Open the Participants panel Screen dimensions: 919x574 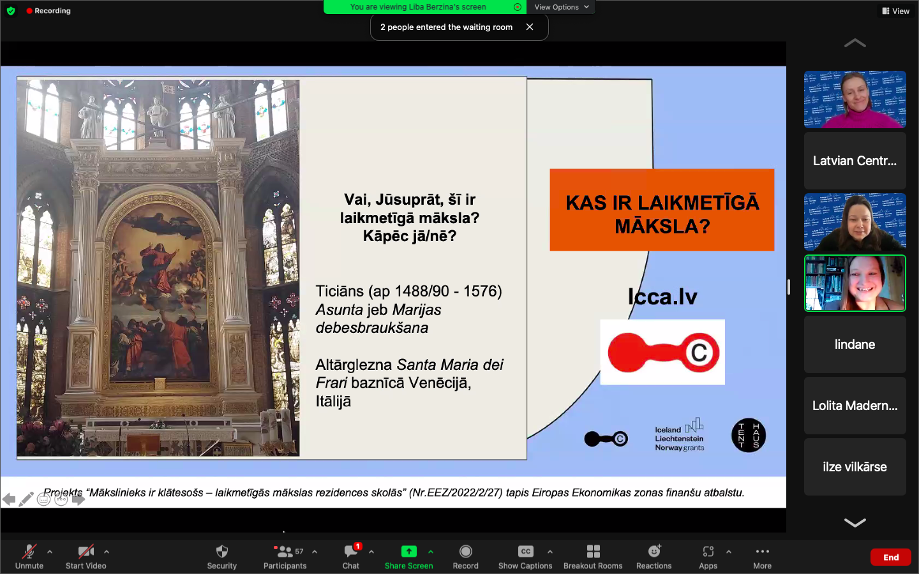tap(285, 556)
